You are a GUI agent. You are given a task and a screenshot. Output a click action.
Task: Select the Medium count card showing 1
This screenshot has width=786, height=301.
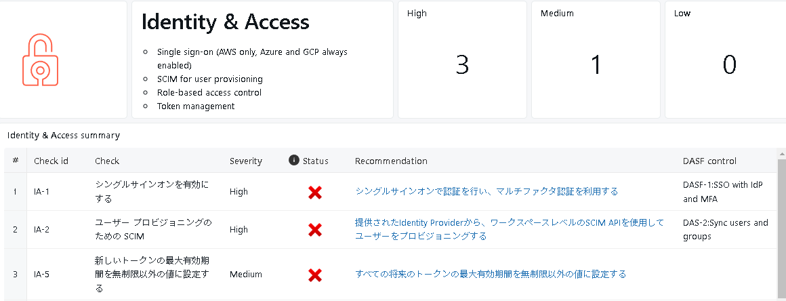point(596,60)
